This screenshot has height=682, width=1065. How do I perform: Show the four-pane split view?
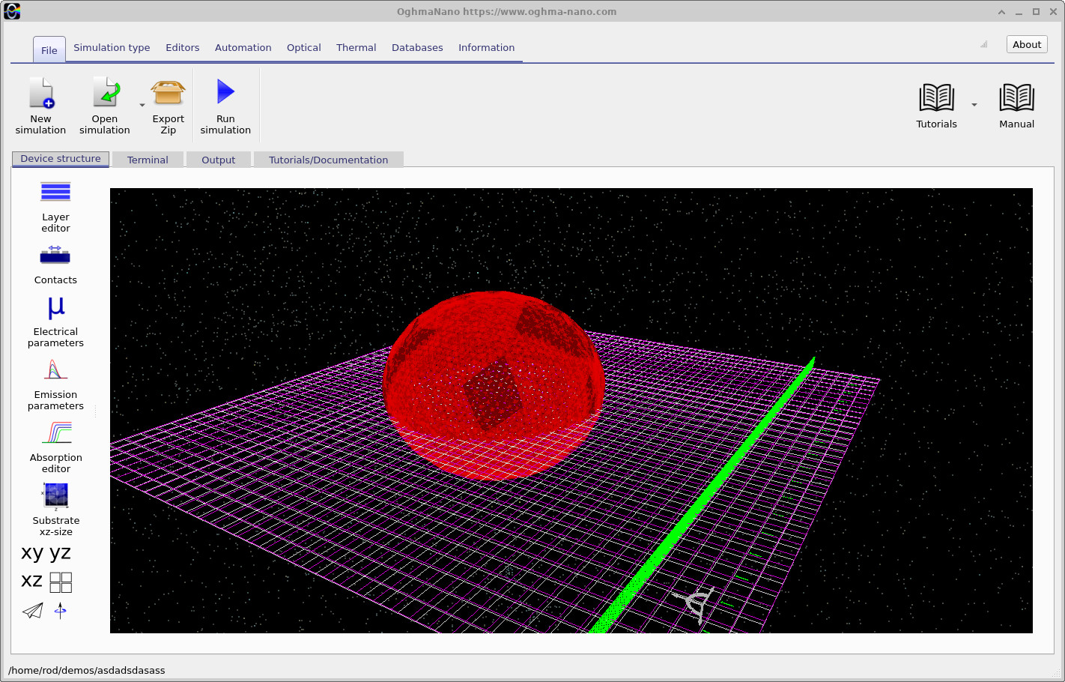[61, 582]
